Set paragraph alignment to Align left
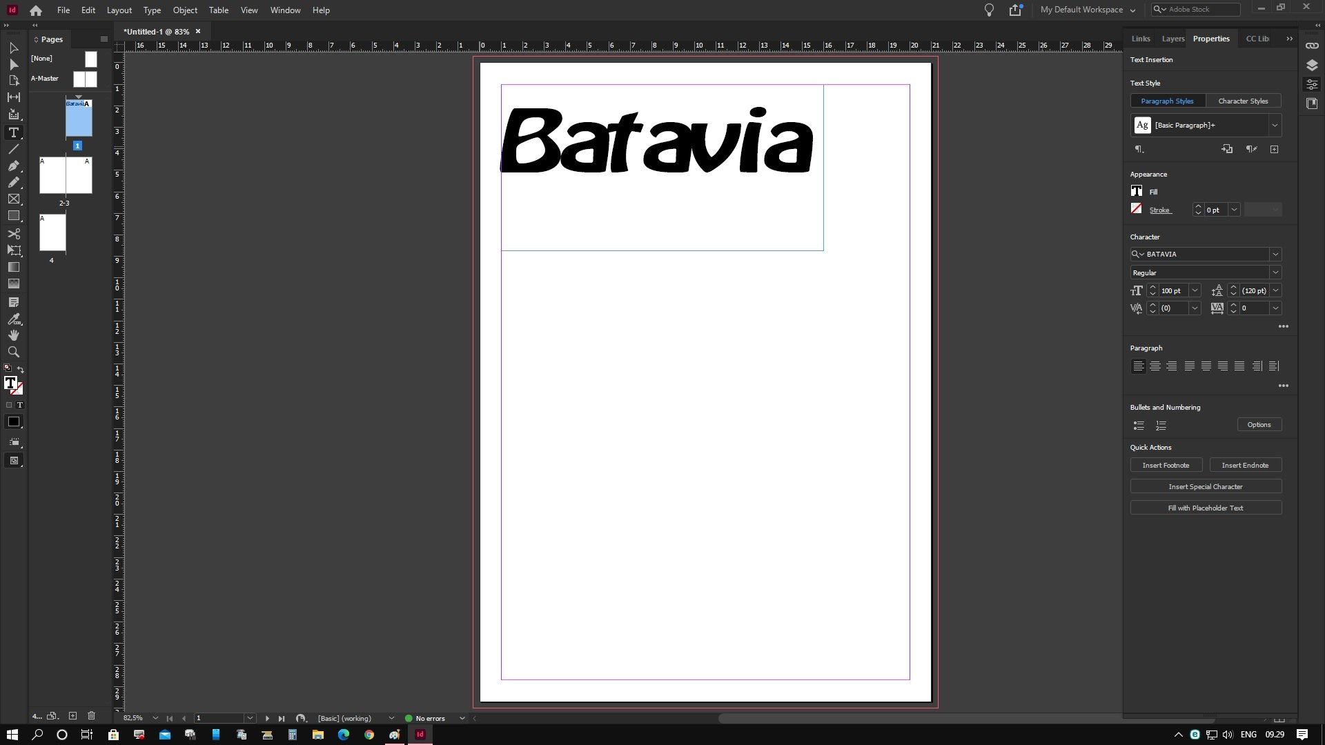Viewport: 1325px width, 745px height. point(1139,366)
